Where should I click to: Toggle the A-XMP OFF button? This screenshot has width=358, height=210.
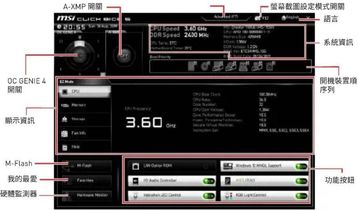[x=124, y=55]
